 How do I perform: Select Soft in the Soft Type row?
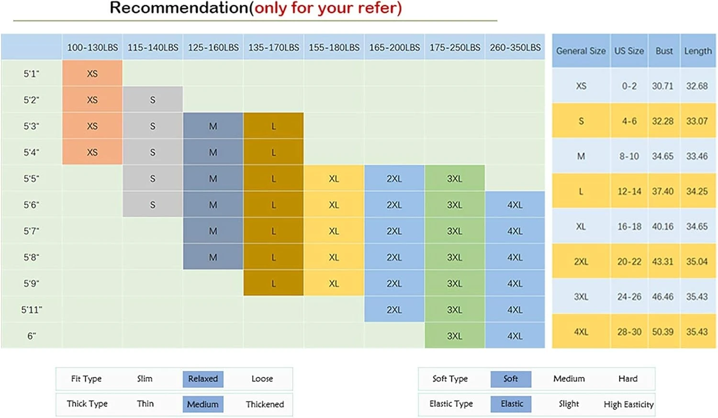(x=510, y=379)
